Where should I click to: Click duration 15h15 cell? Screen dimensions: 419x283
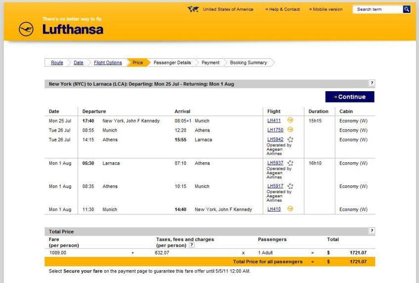[x=315, y=121]
